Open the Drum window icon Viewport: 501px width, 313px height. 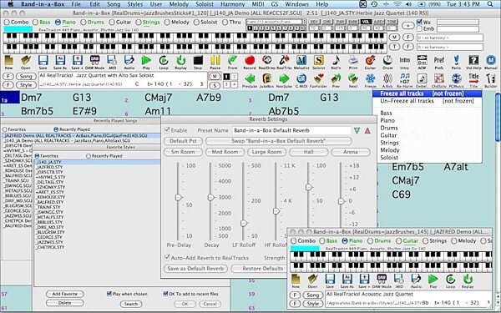click(x=387, y=62)
